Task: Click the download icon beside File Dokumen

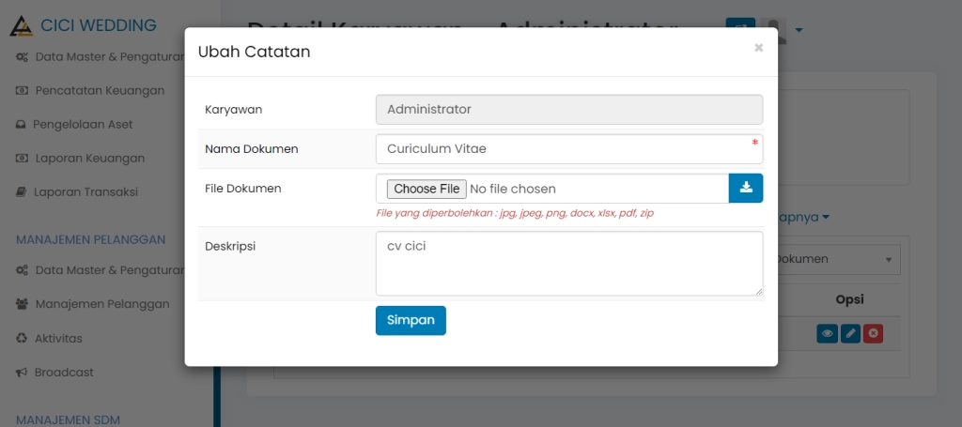Action: (x=746, y=188)
